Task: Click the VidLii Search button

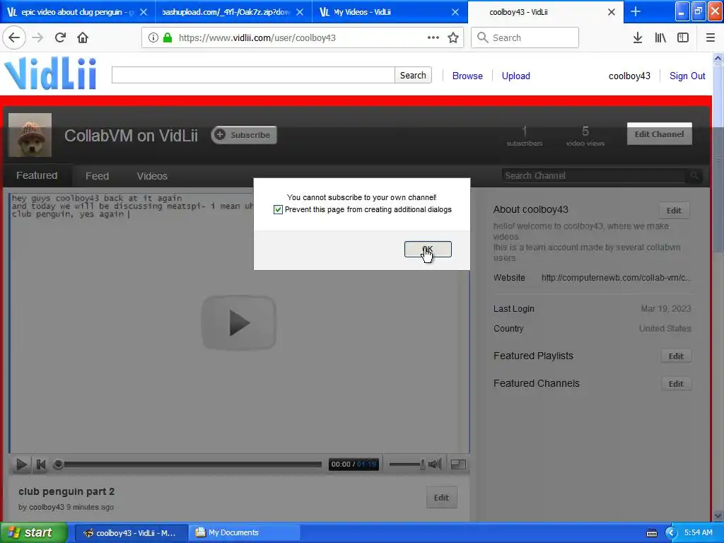Action: pyautogui.click(x=413, y=75)
